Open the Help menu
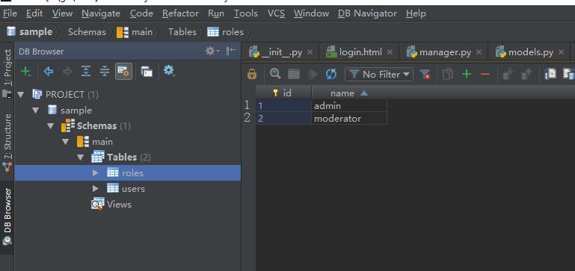Viewport: 575px width, 271px height. pyautogui.click(x=416, y=13)
